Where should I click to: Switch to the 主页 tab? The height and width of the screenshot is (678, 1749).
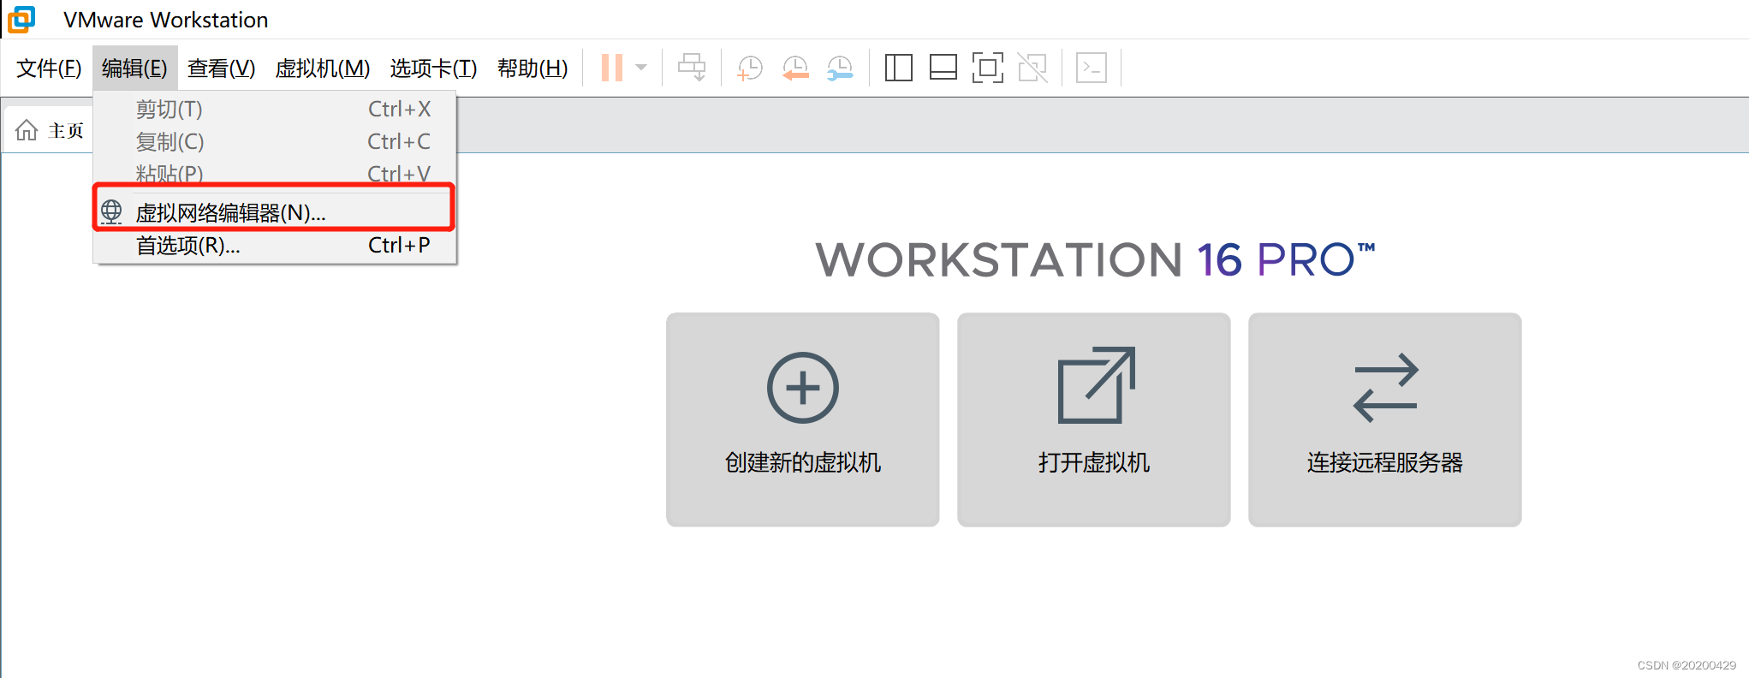[48, 130]
